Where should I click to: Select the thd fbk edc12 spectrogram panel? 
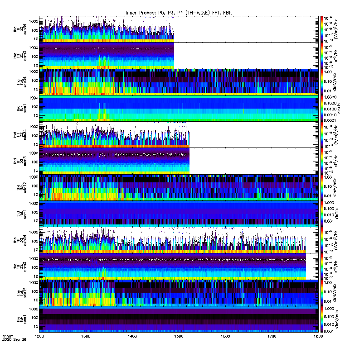179,187
